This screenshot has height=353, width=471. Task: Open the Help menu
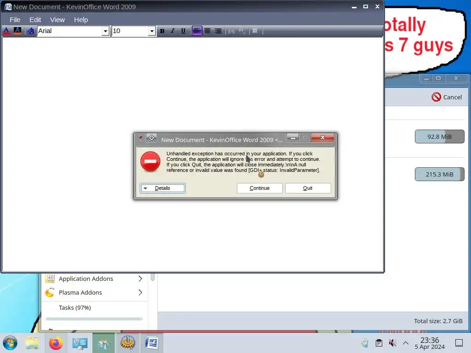click(x=81, y=20)
